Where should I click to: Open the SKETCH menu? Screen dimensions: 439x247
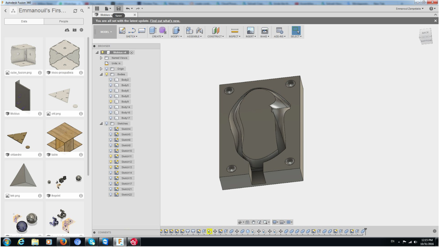coord(132,37)
